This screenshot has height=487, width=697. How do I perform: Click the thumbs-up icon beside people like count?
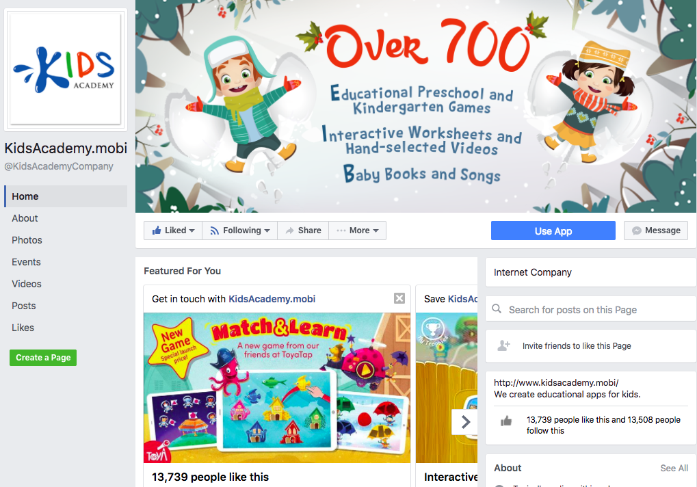point(506,421)
